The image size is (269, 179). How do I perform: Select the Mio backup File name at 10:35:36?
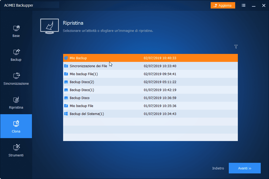coord(81,106)
